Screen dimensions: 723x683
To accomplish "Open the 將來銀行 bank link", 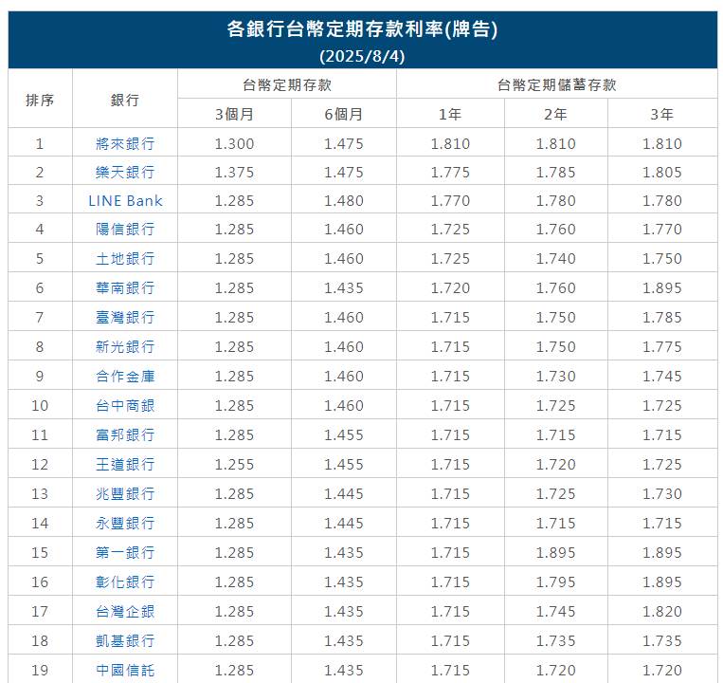I will pos(125,144).
